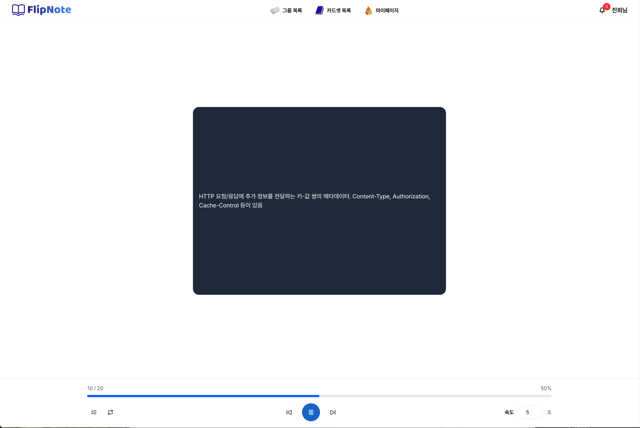Screen dimensions: 640x428
Task: Click the 속도 label
Action: 509,412
